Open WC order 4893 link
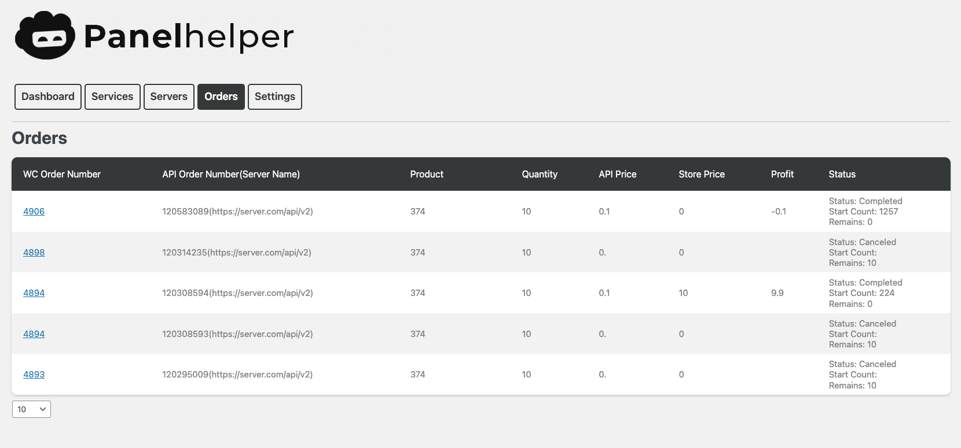Viewport: 961px width, 448px height. (34, 375)
